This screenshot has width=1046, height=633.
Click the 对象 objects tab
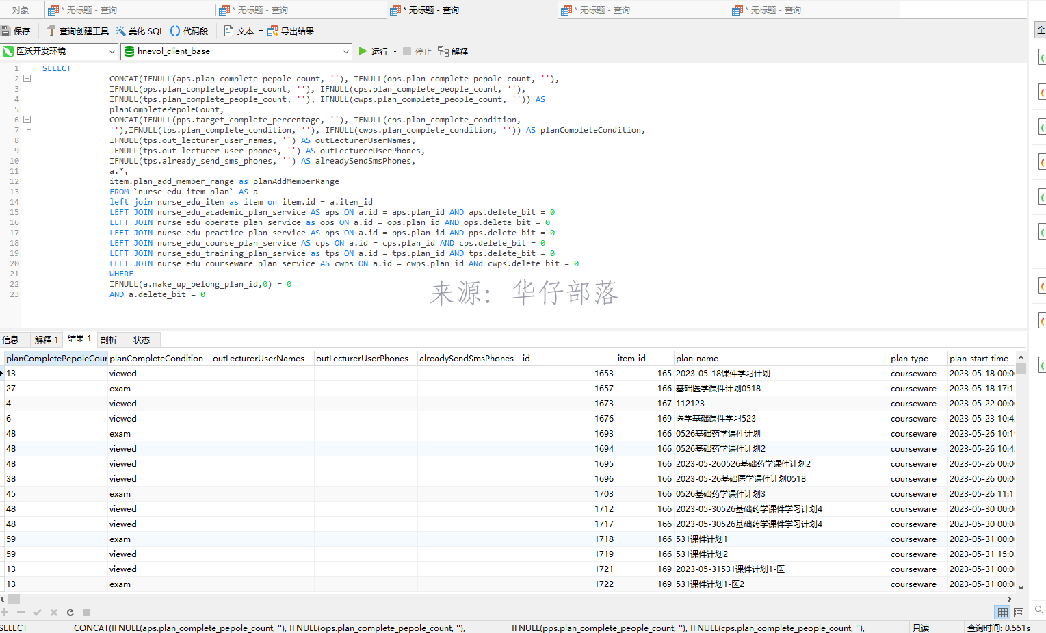point(21,10)
